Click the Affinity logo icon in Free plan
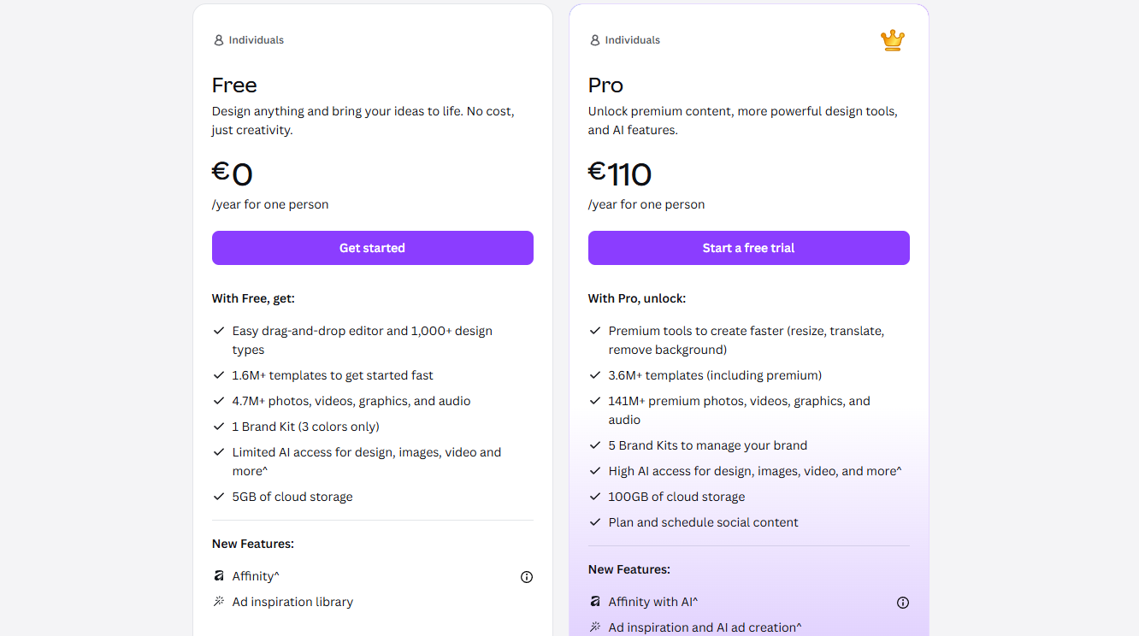 click(219, 576)
